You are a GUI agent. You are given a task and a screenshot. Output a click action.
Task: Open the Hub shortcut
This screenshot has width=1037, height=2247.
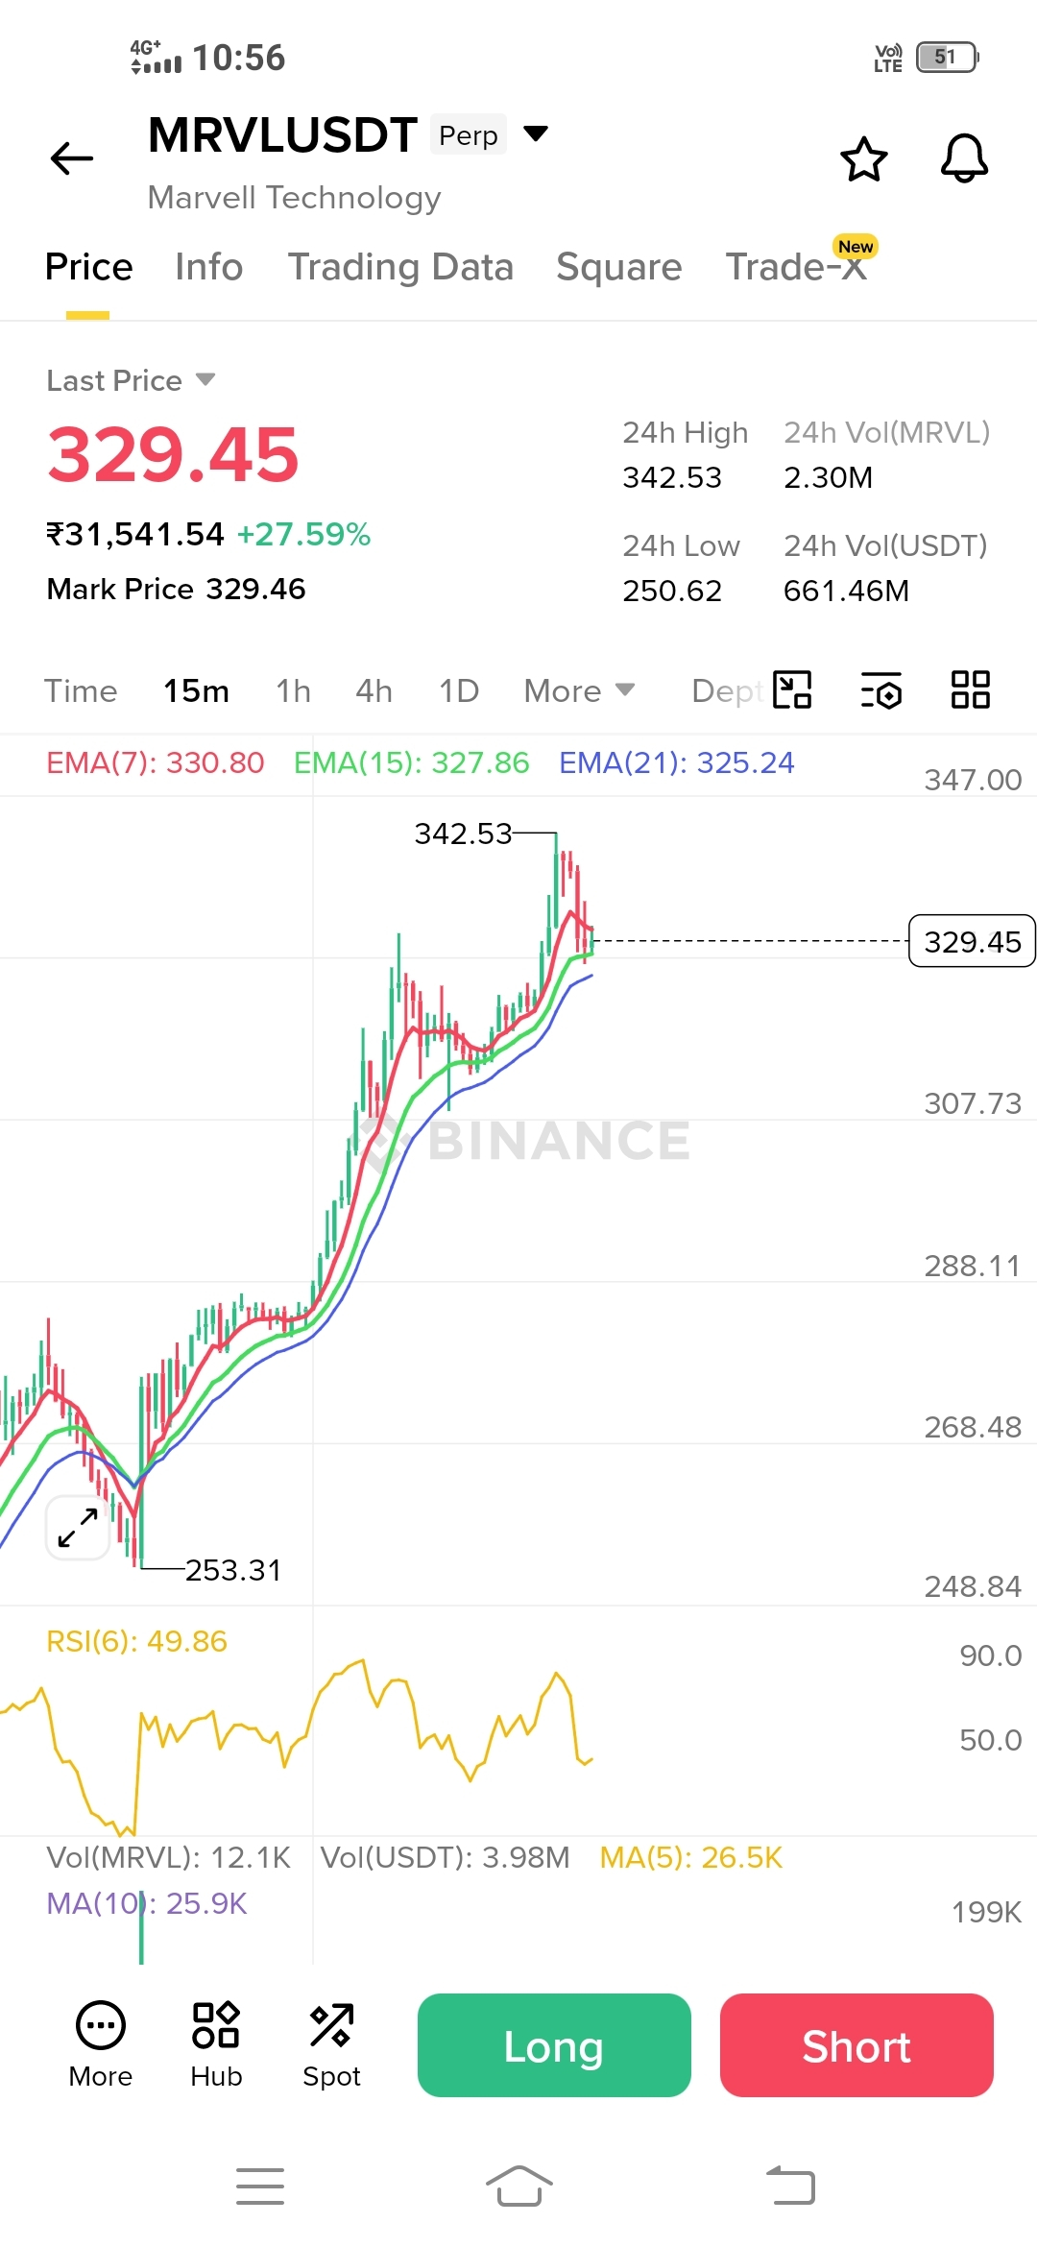coord(216,2045)
